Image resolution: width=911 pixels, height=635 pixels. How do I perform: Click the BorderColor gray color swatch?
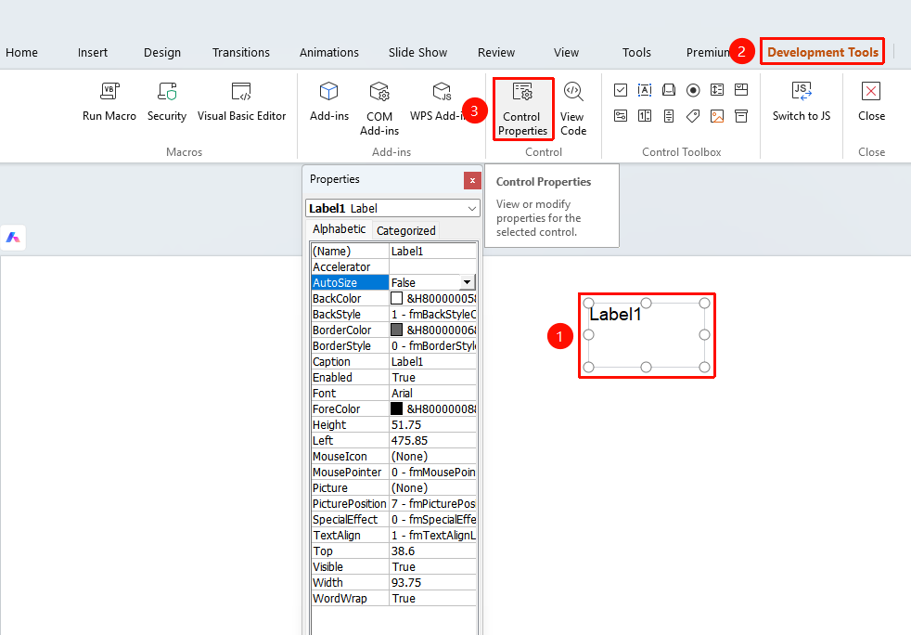397,330
